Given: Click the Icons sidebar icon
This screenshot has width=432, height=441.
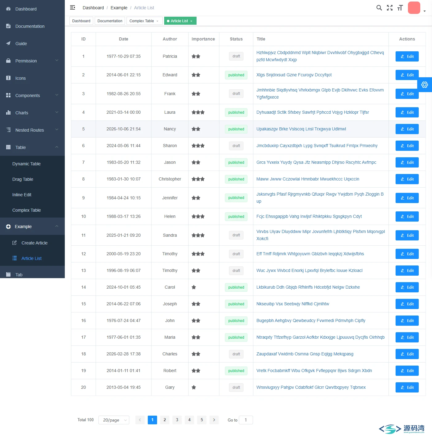Looking at the screenshot, I should tap(8, 78).
